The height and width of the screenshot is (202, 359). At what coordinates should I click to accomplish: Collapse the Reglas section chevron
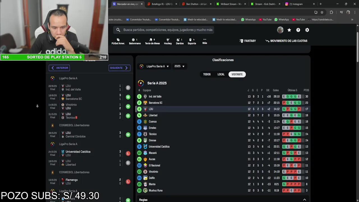coord(304,200)
